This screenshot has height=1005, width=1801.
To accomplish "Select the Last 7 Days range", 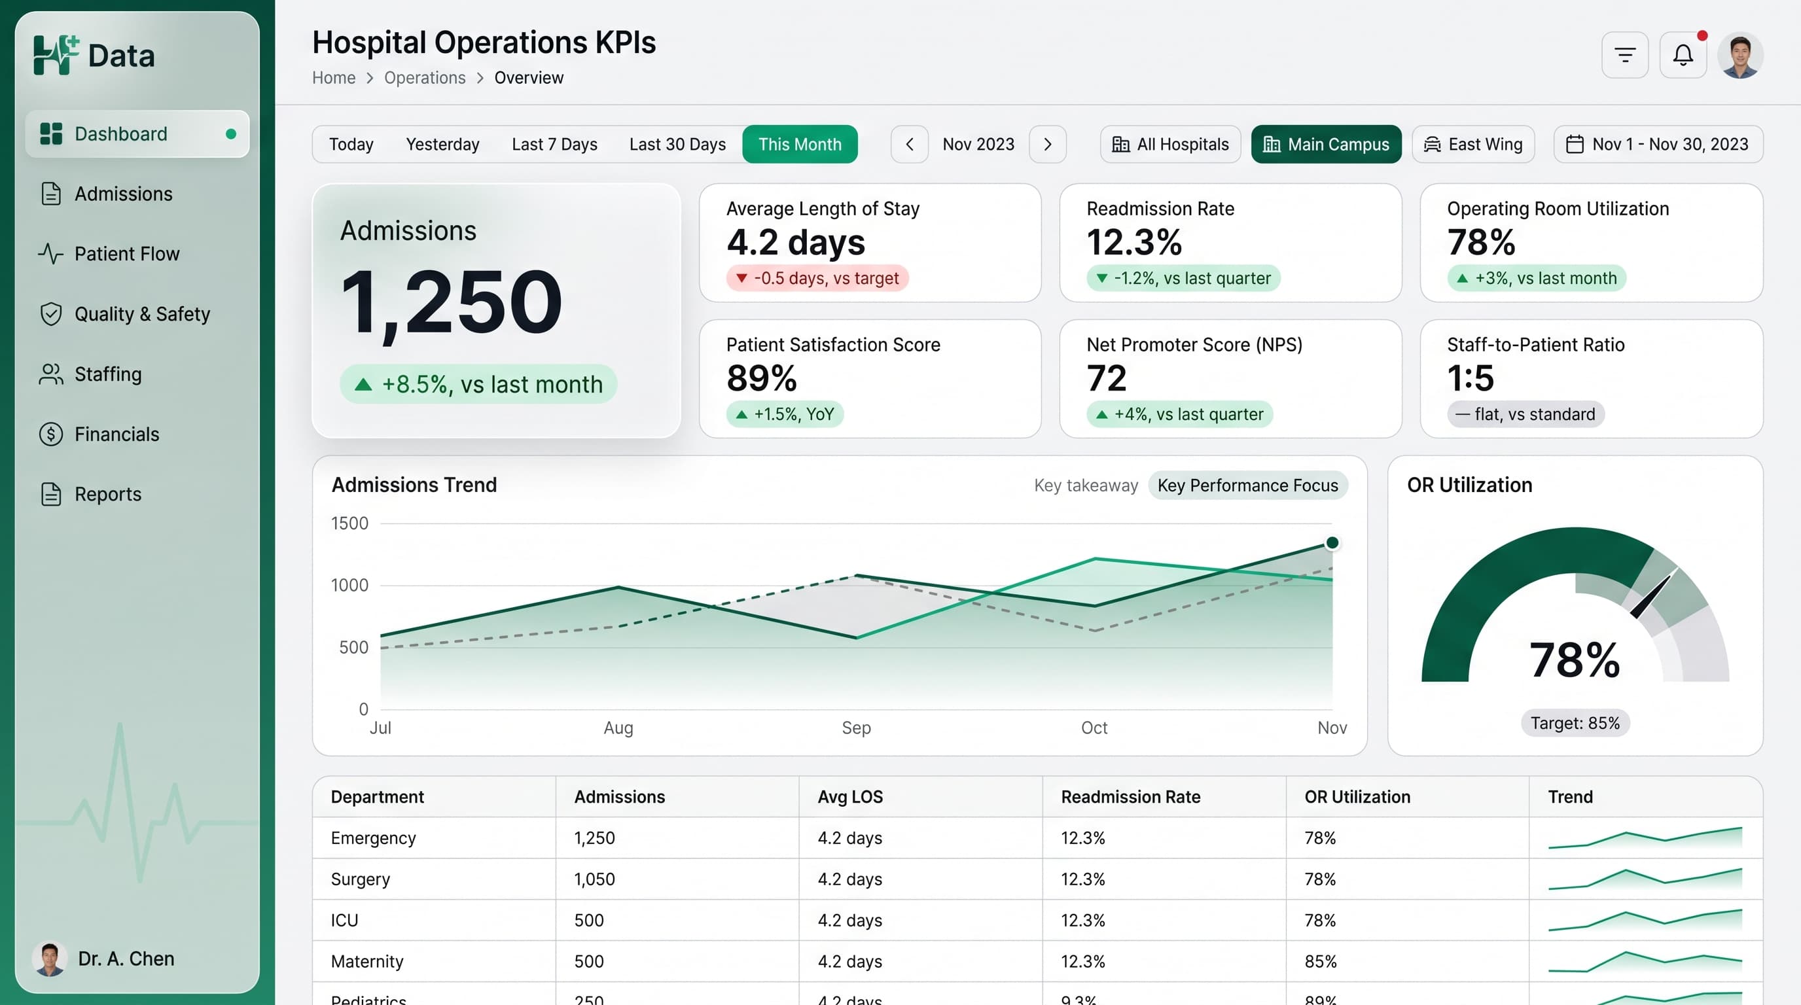I will (x=554, y=144).
